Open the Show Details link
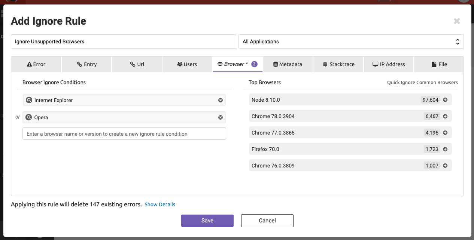 (x=160, y=204)
